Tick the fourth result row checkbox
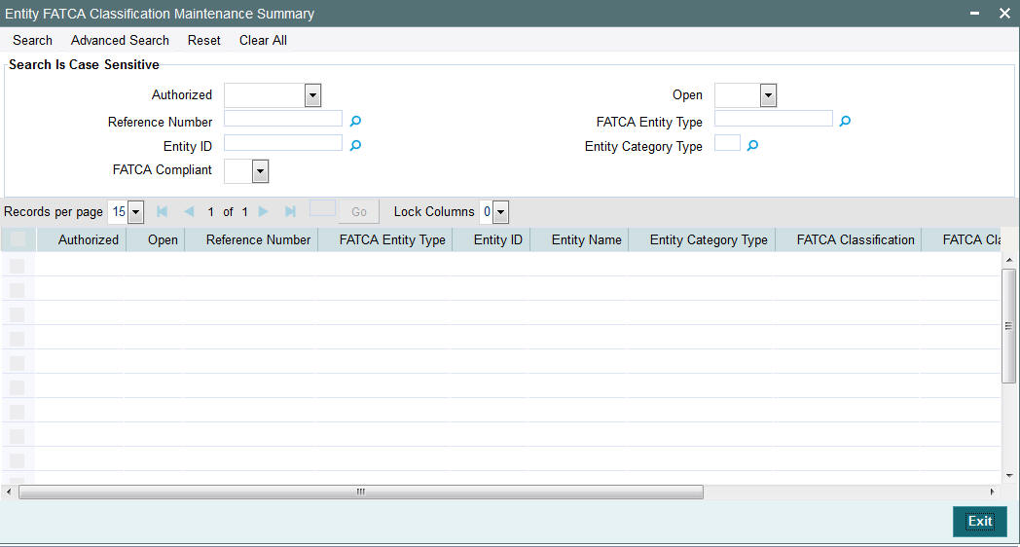 (x=17, y=339)
